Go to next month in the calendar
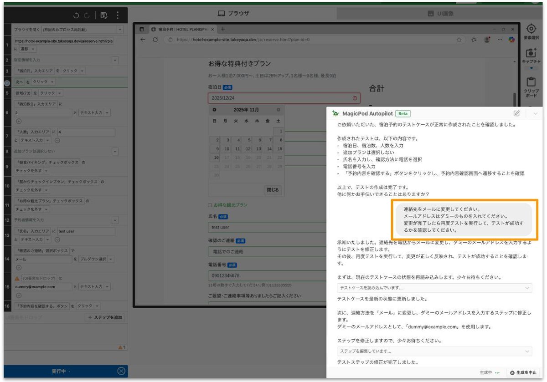Screen dimensions: 547x382 point(279,110)
